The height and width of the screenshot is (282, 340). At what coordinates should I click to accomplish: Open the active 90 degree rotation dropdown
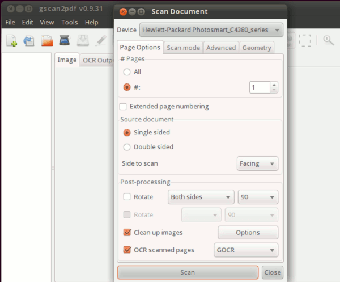click(x=258, y=197)
